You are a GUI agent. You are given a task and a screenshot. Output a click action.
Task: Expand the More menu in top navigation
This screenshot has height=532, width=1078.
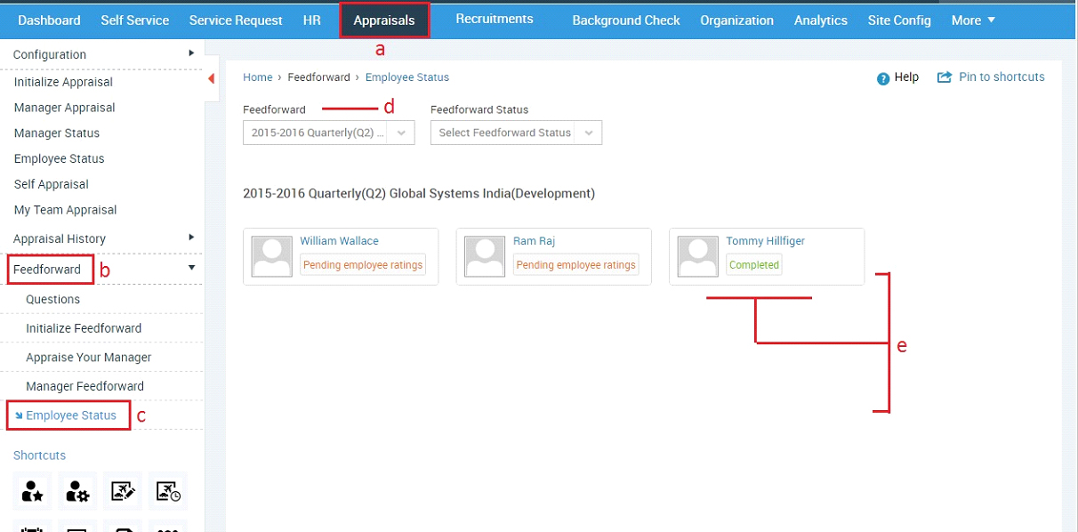coord(973,20)
